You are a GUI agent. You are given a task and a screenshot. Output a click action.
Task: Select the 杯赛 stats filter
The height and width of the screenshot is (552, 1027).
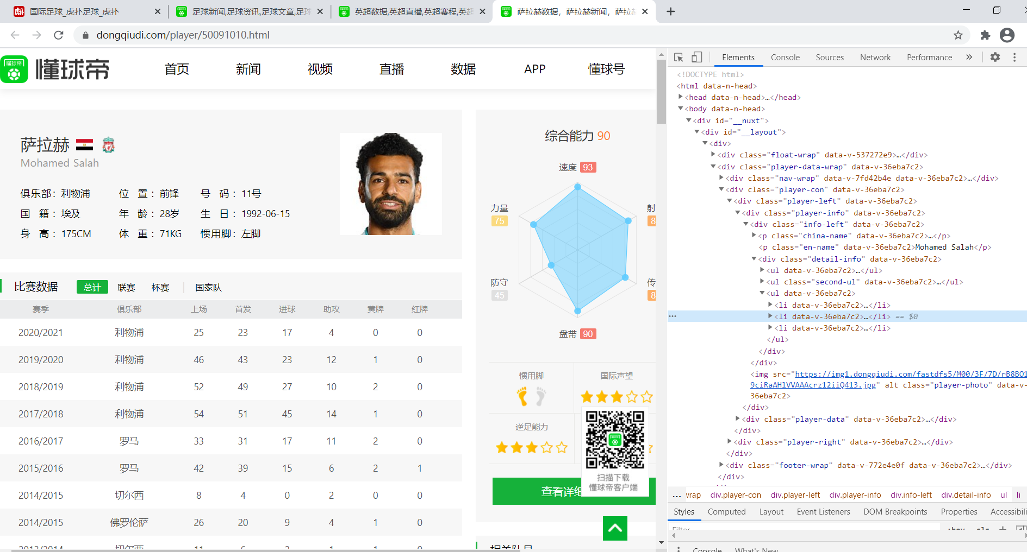(x=160, y=288)
